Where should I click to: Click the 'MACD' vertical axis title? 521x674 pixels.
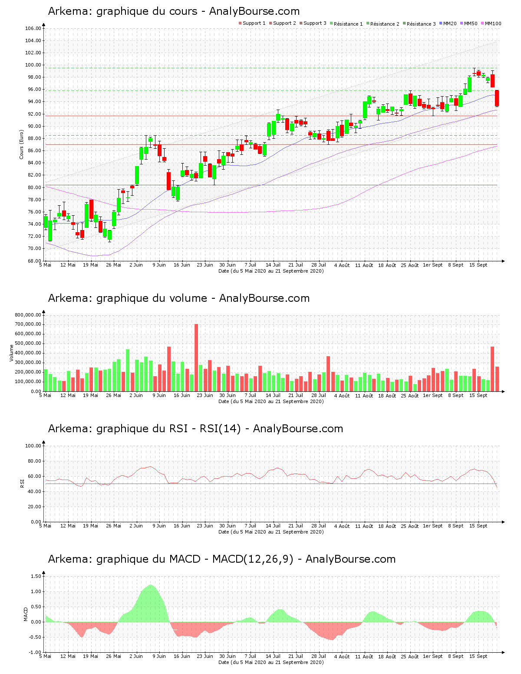click(26, 614)
